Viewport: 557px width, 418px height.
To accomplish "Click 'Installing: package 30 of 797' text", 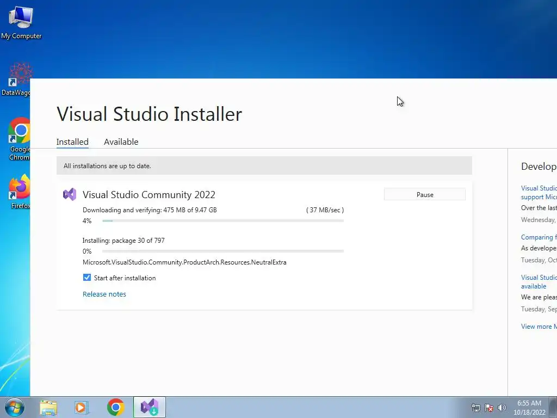I will pyautogui.click(x=123, y=241).
